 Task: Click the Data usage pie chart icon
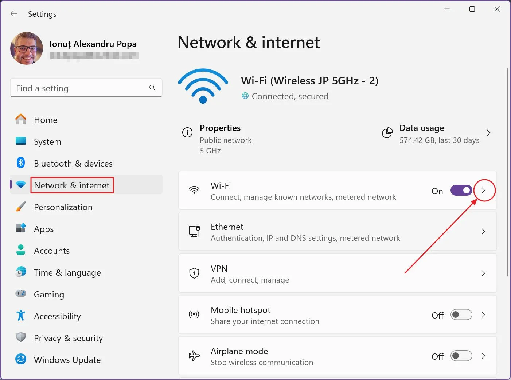click(387, 133)
